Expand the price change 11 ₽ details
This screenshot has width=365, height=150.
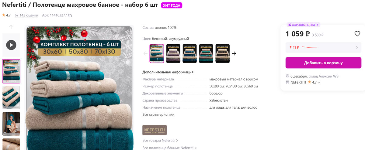tap(323, 47)
